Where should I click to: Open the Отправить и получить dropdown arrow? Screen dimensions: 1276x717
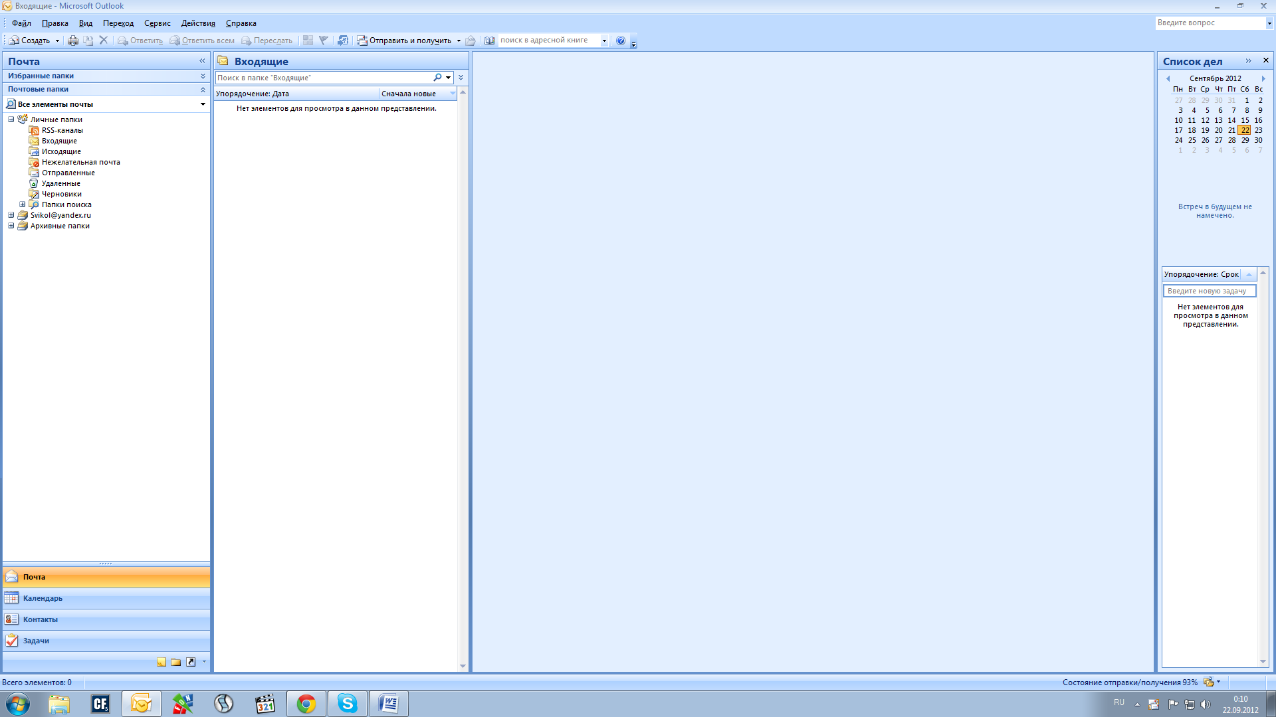[459, 40]
